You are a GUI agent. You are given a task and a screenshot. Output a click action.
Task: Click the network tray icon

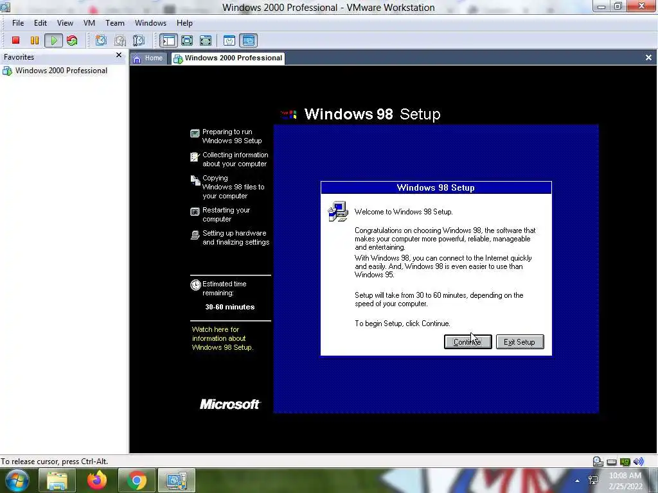[x=593, y=480]
